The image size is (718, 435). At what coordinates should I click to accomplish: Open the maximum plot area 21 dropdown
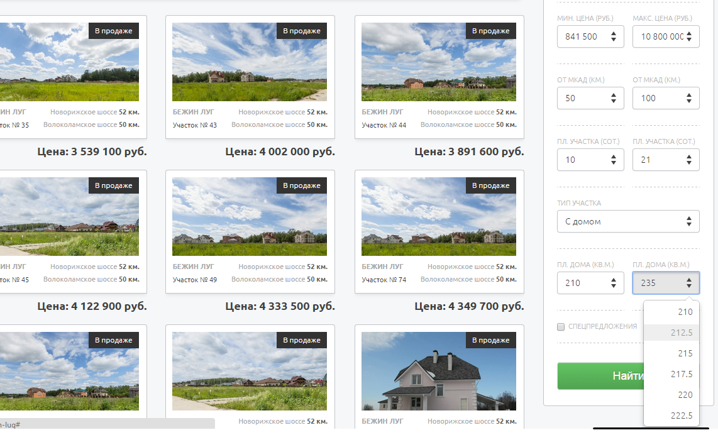(x=666, y=160)
